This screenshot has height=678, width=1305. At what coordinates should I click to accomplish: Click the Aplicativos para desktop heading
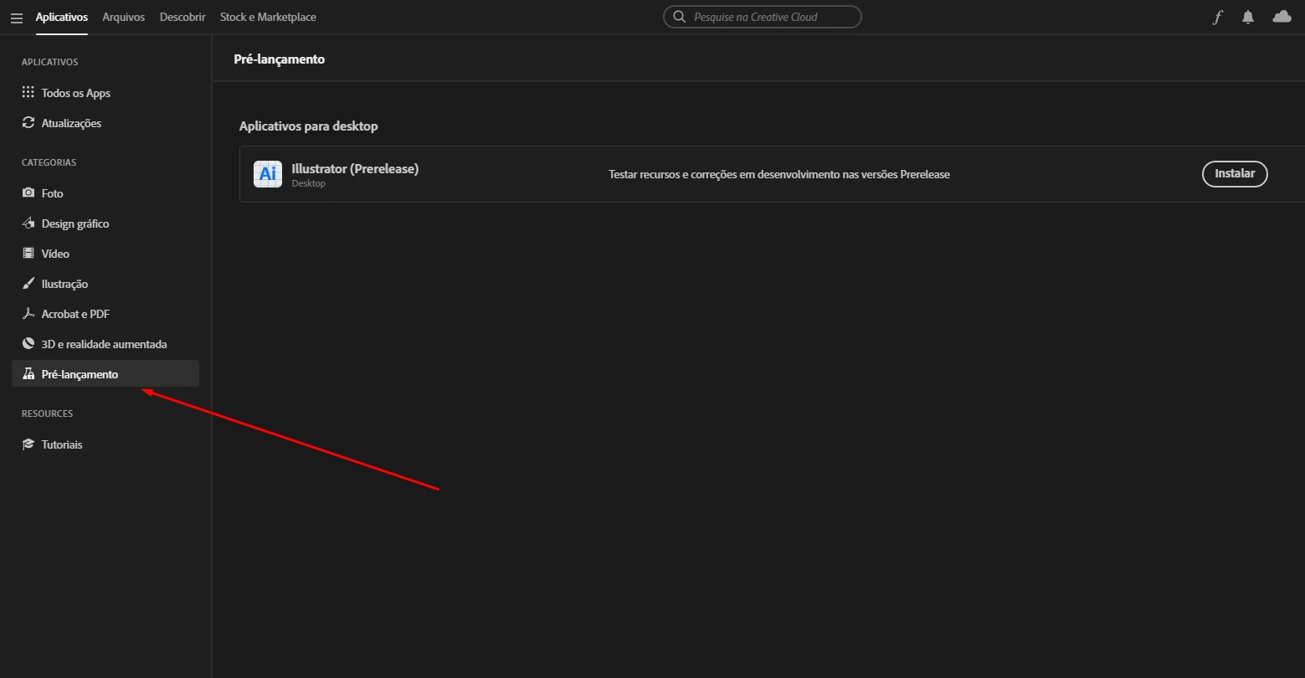[x=309, y=126]
